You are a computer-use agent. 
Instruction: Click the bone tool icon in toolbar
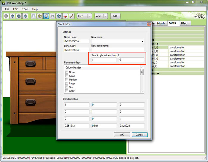click(72, 16)
